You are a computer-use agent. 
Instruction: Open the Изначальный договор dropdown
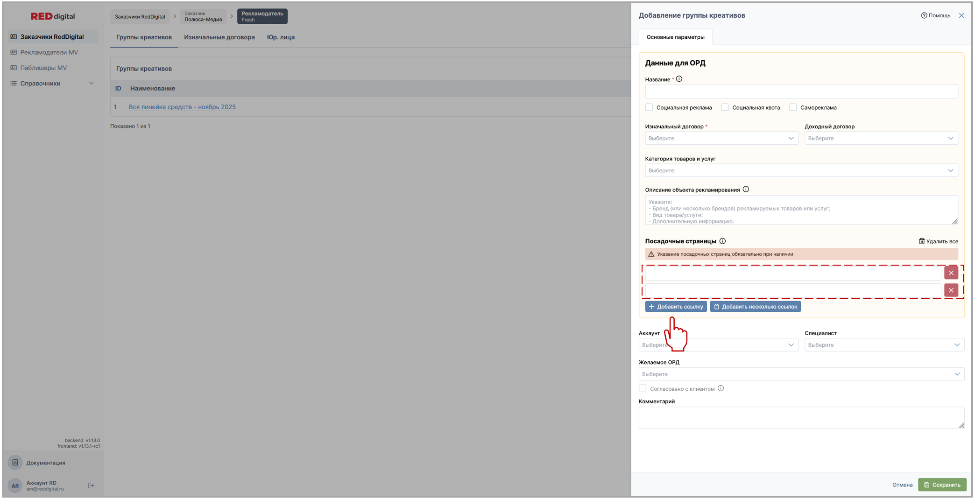click(x=721, y=138)
